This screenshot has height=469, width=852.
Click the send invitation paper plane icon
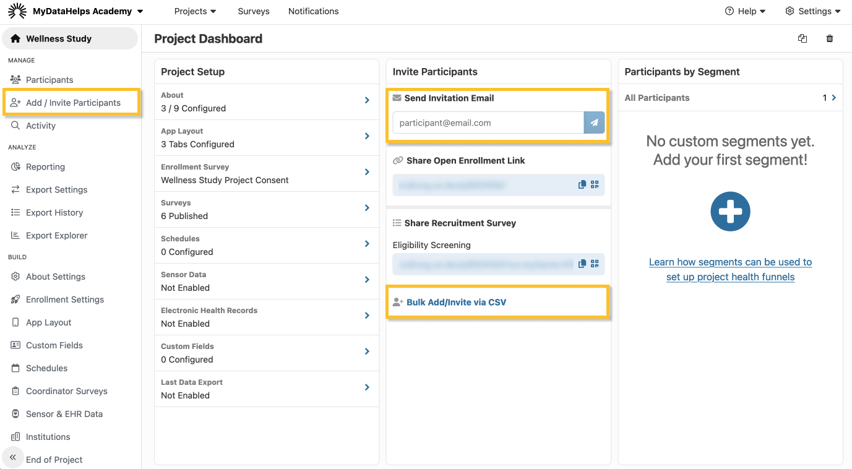pos(594,123)
